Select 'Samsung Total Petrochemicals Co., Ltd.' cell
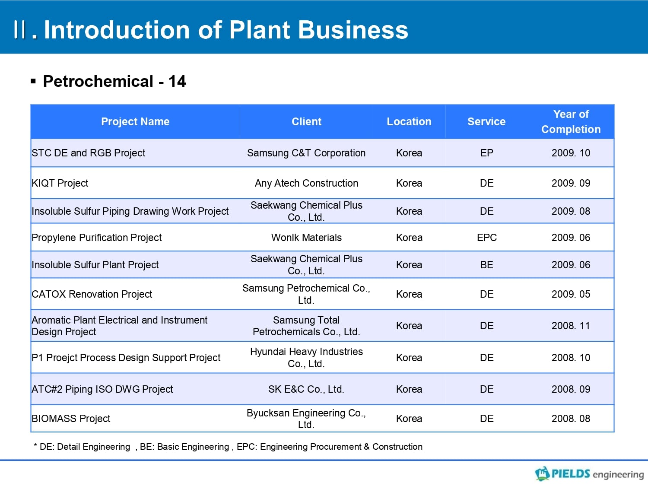Viewport: 648px width, 486px height. point(306,326)
